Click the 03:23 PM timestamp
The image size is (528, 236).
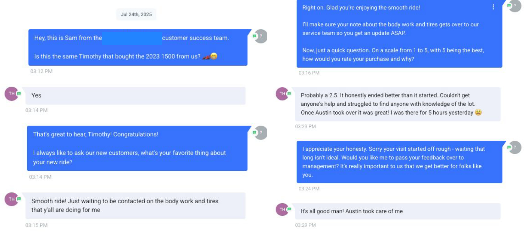[x=305, y=126]
